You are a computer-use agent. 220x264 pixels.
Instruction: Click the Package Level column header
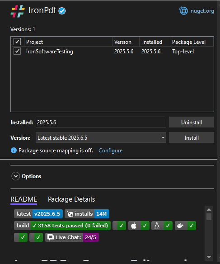(189, 42)
